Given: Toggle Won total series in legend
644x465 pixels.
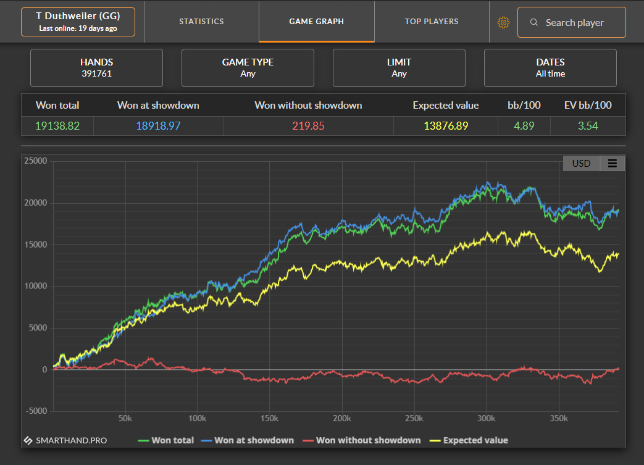Looking at the screenshot, I should pos(166,440).
